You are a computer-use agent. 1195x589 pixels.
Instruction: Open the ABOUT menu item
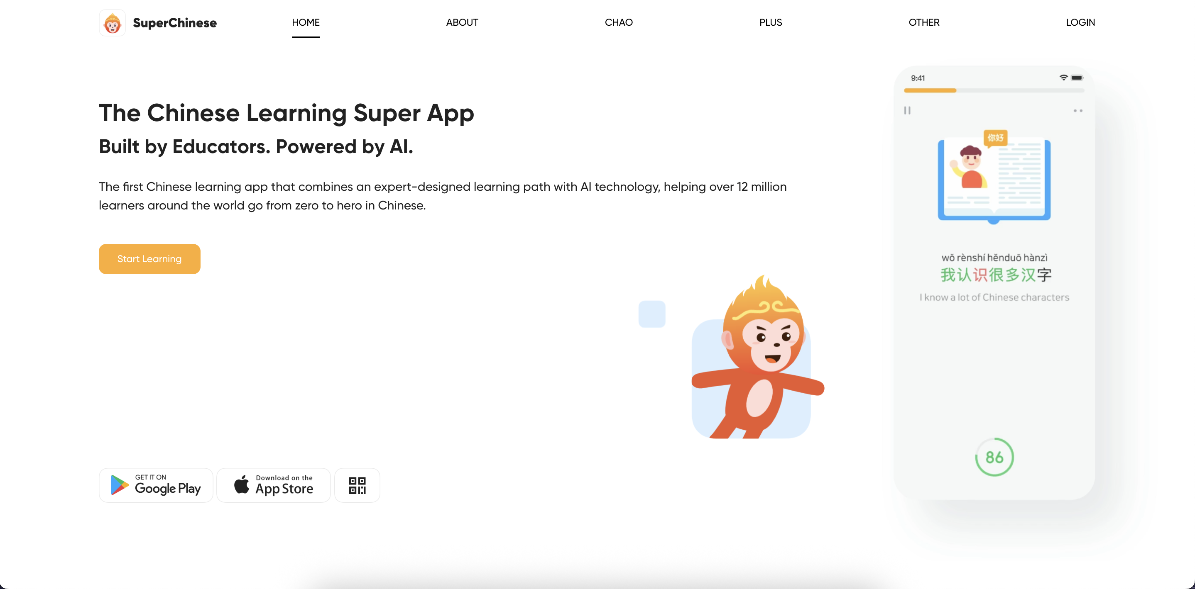coord(462,22)
